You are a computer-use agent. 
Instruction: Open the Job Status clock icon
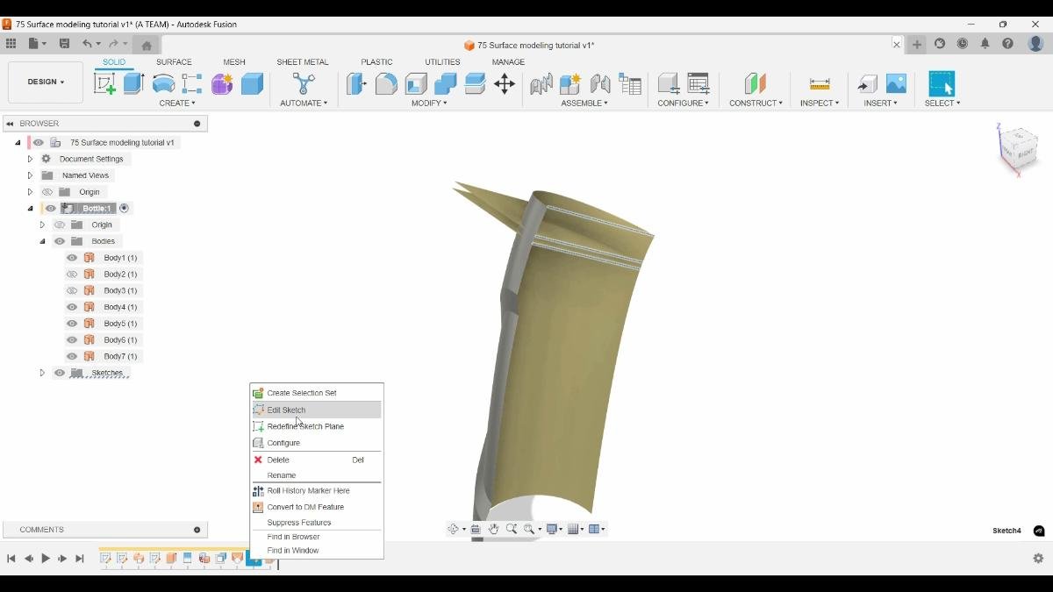(963, 44)
